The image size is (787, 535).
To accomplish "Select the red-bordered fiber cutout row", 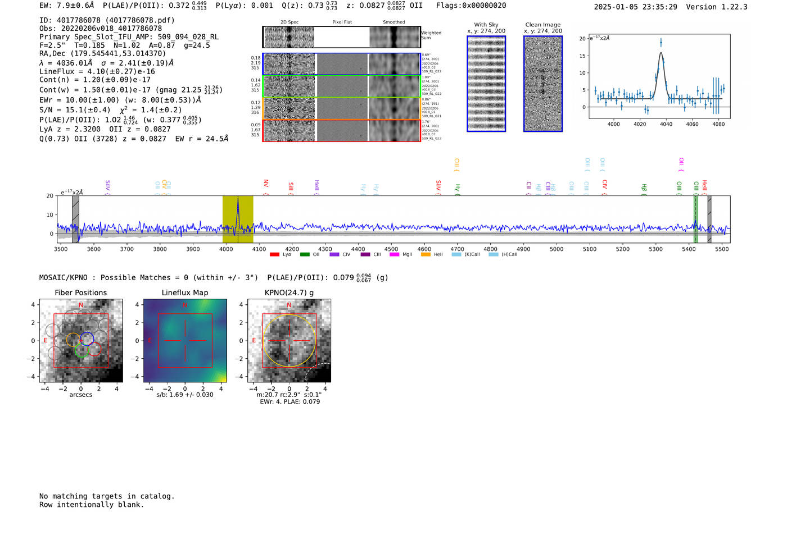I will tap(341, 131).
